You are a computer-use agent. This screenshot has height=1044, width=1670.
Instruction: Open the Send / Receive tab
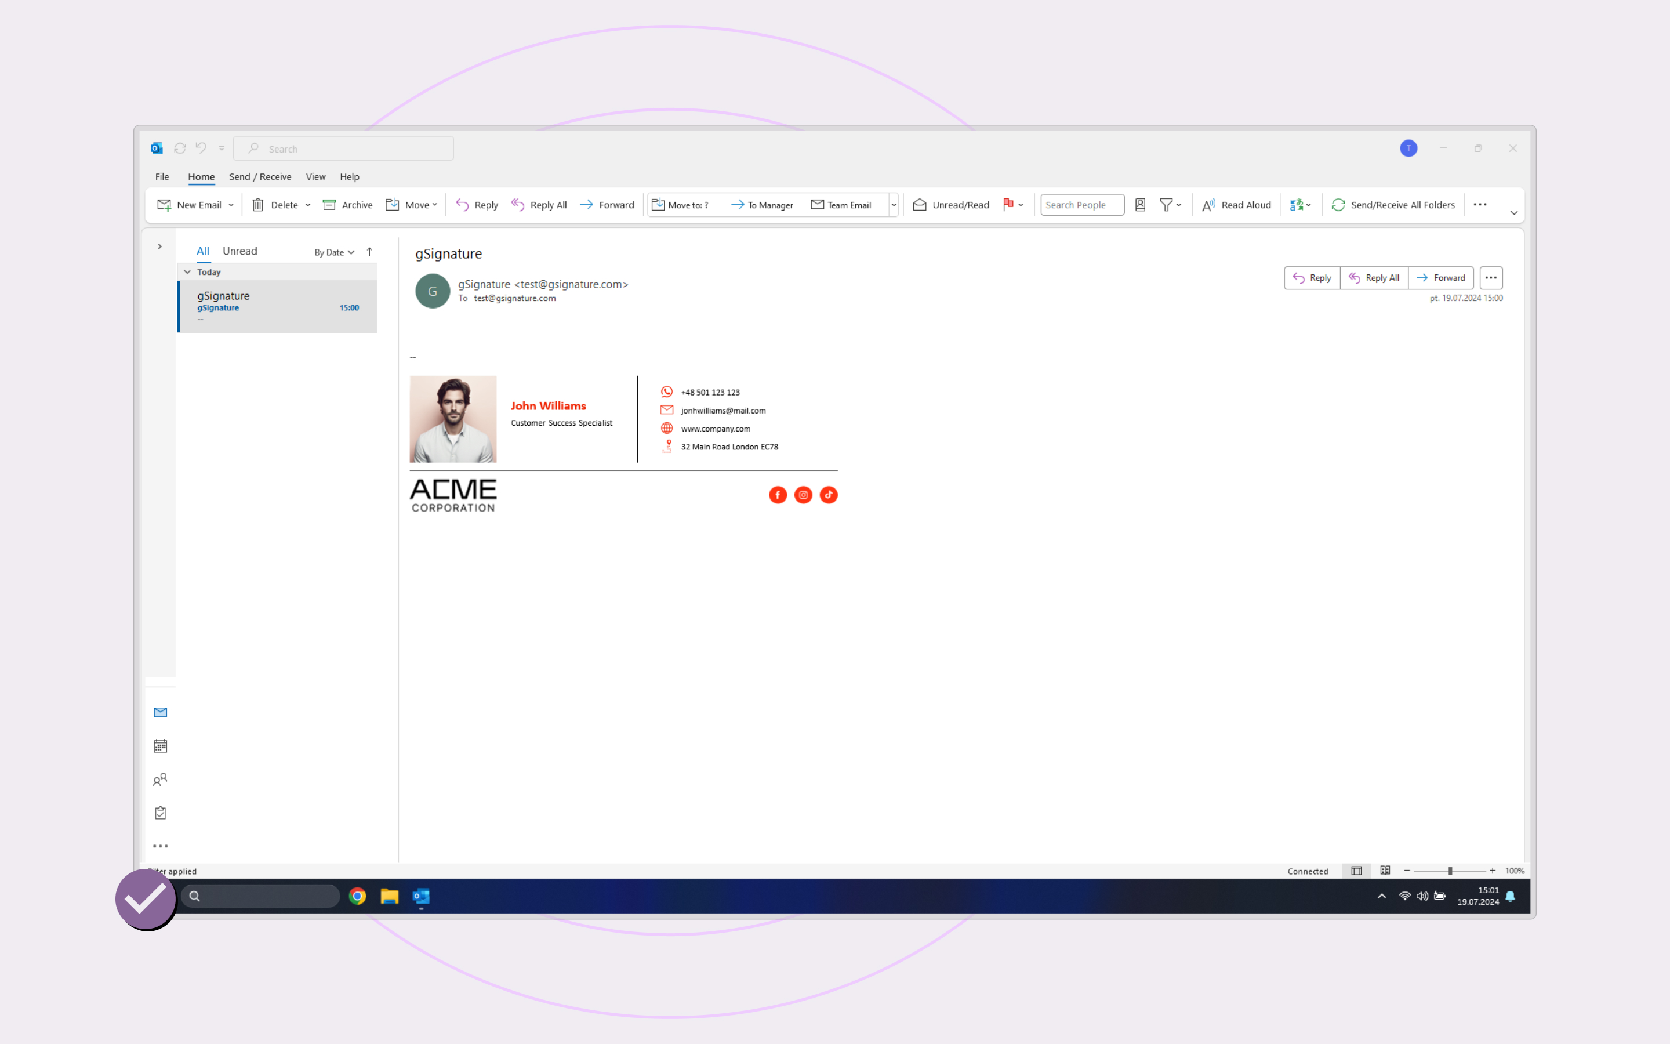point(260,177)
